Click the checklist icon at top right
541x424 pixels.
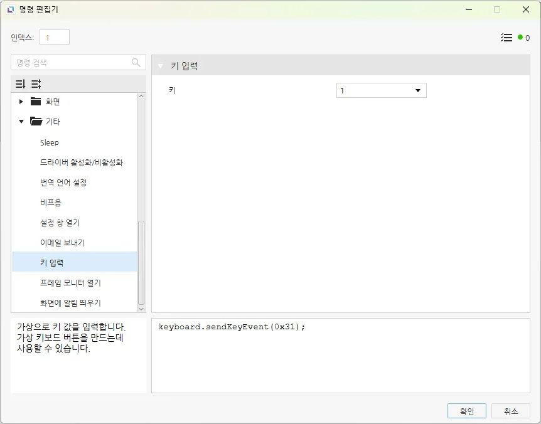coord(506,38)
